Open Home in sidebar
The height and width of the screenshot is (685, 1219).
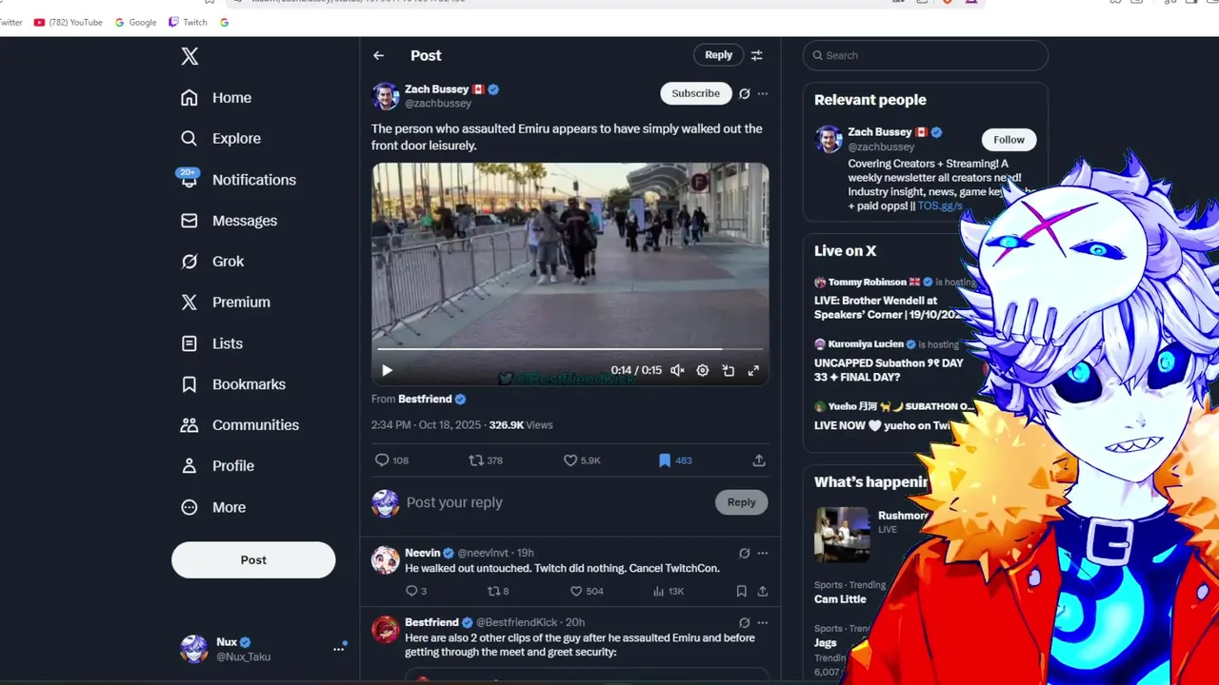point(216,98)
